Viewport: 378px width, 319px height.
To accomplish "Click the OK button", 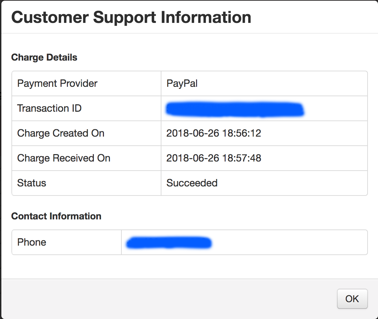I will [352, 299].
